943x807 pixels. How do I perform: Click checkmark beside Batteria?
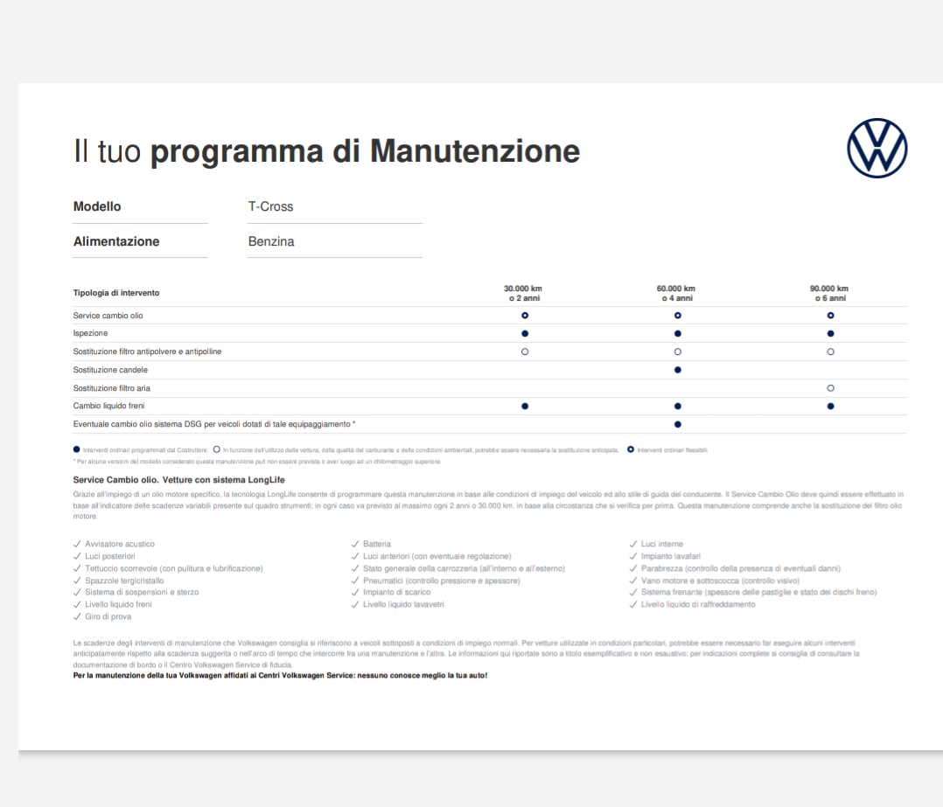[355, 544]
